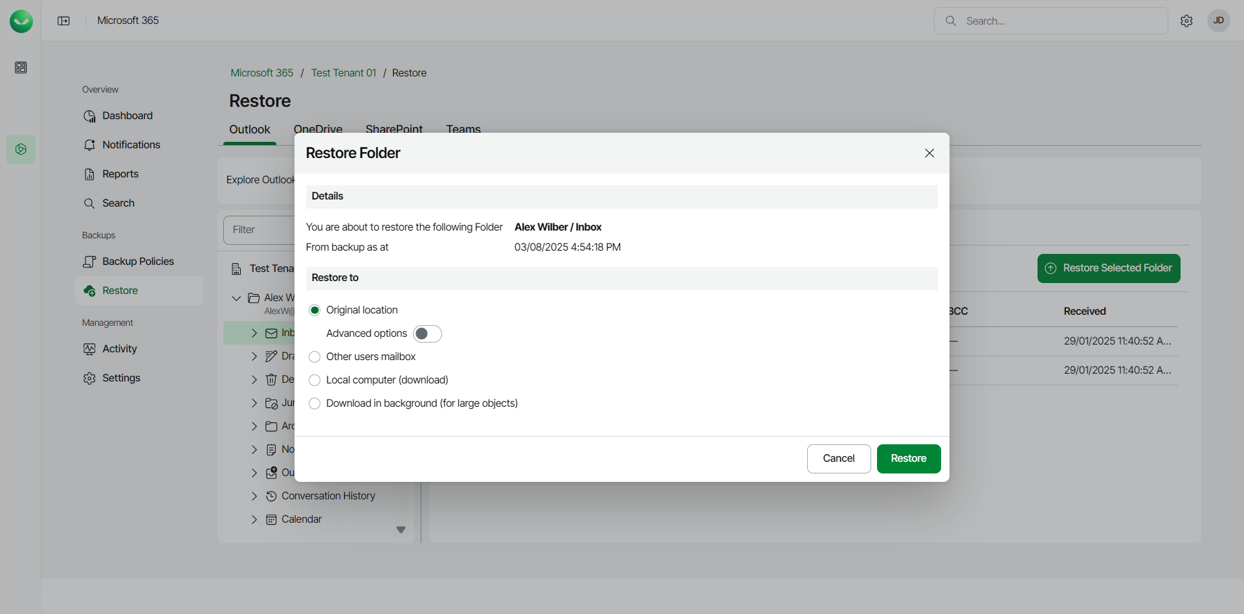Viewport: 1244px width, 614px height.
Task: Expand the Conversation History folder
Action: (x=254, y=496)
